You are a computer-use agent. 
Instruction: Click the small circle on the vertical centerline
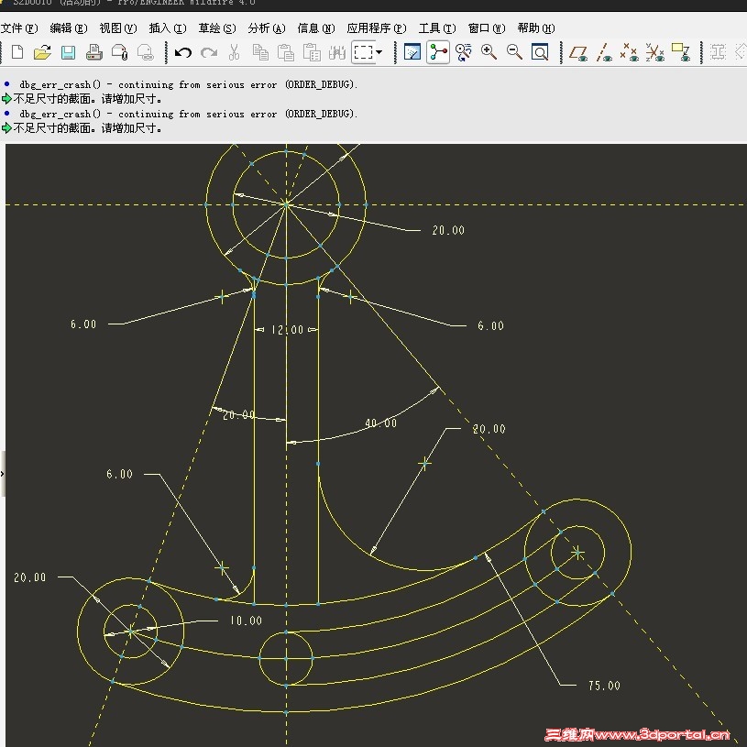click(x=286, y=658)
